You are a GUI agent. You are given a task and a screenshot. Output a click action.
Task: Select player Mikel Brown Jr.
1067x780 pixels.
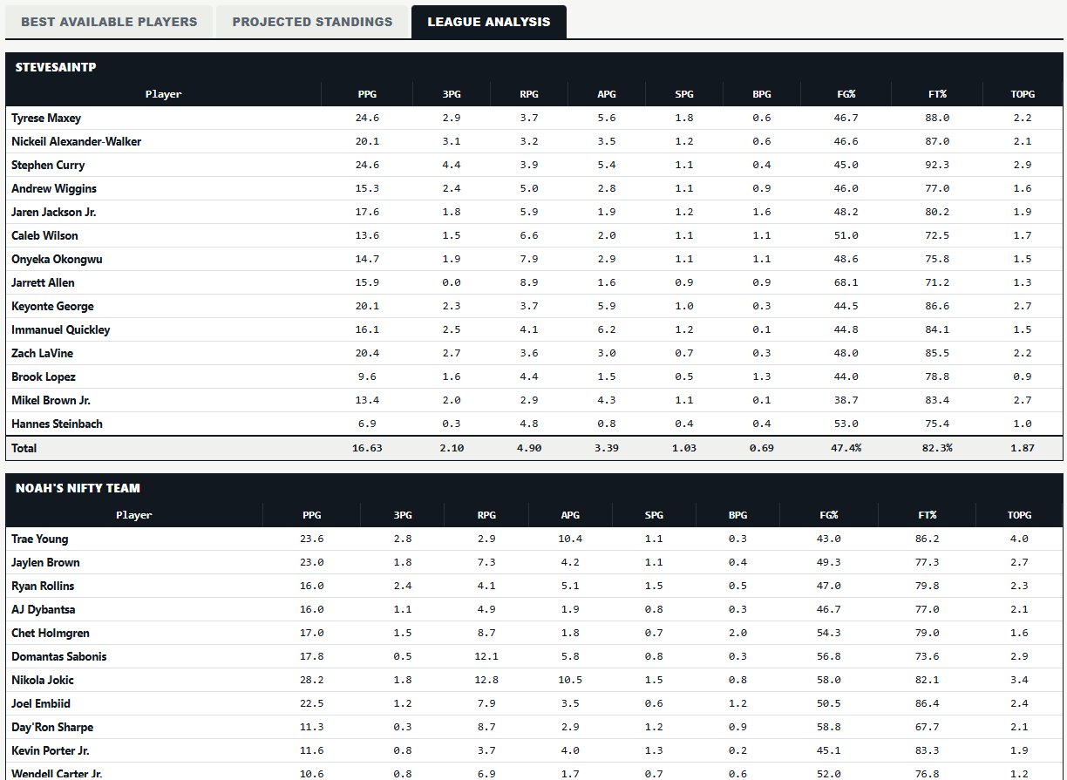point(51,400)
